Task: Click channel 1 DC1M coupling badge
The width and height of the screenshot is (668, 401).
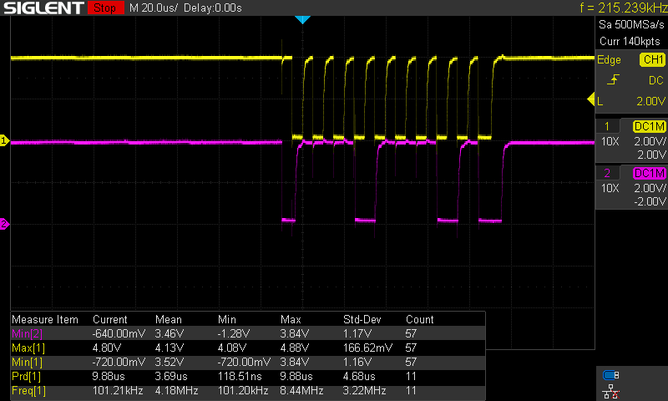Action: pos(650,126)
